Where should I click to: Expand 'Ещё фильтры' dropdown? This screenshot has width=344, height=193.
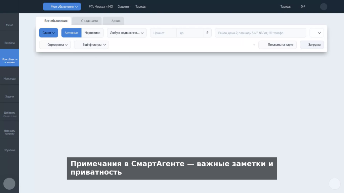[91, 45]
